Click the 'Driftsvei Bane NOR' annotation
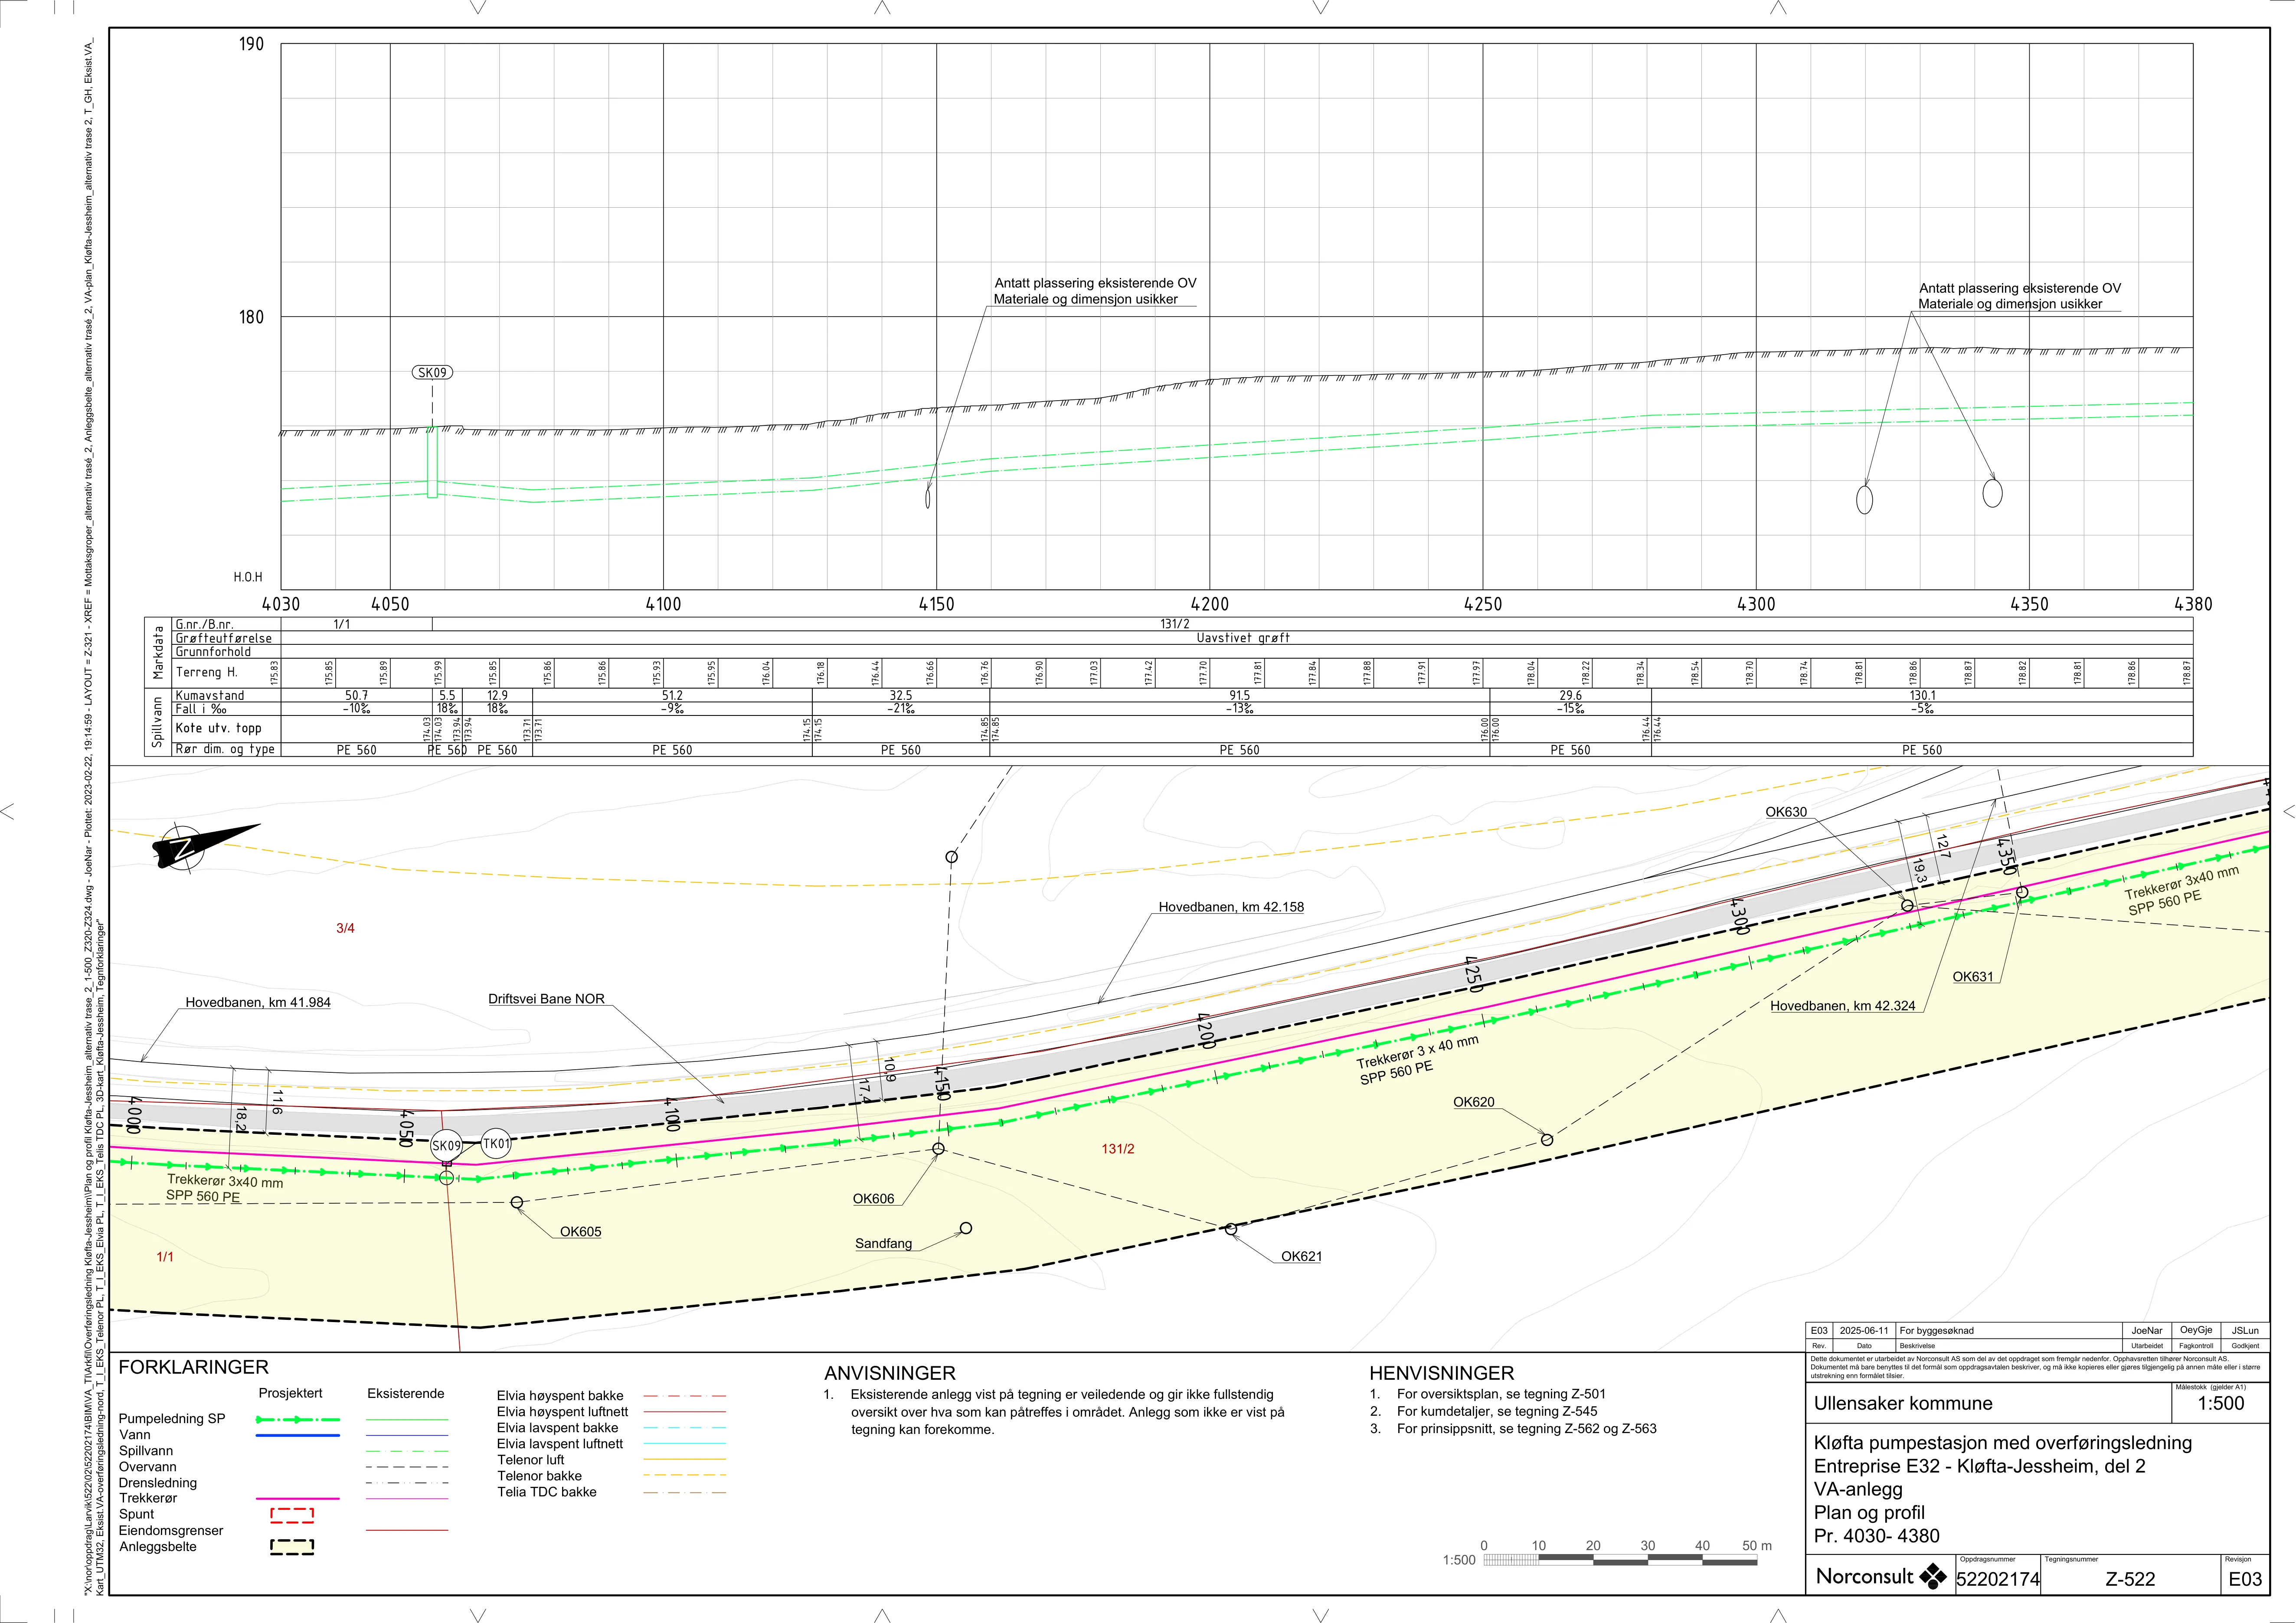Image resolution: width=2296 pixels, height=1623 pixels. [x=546, y=999]
